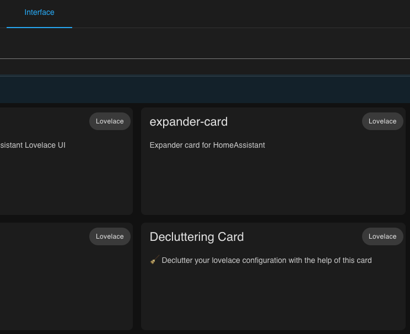This screenshot has width=410, height=334.
Task: Click the dark blue banner strip
Action: point(205,89)
